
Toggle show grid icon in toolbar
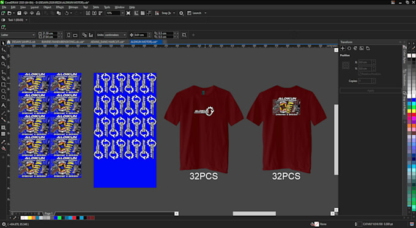[x=143, y=13]
